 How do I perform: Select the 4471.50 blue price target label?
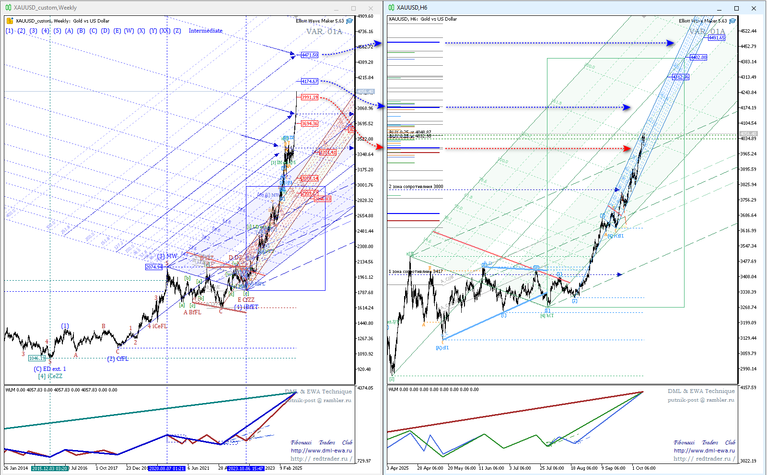point(310,55)
